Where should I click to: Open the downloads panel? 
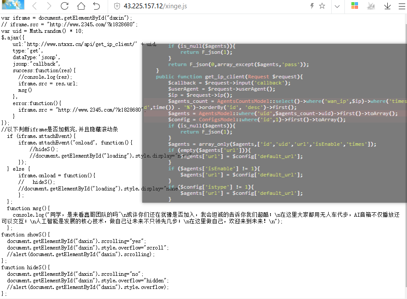[387, 6]
